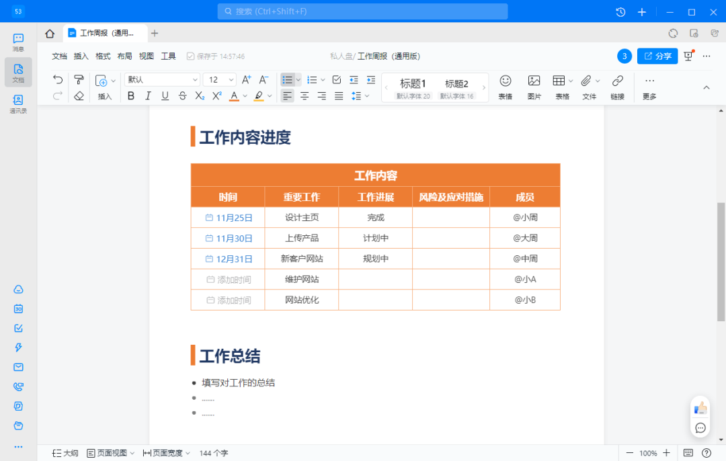Click the blue 分享 share button
The image size is (726, 461).
pos(657,56)
